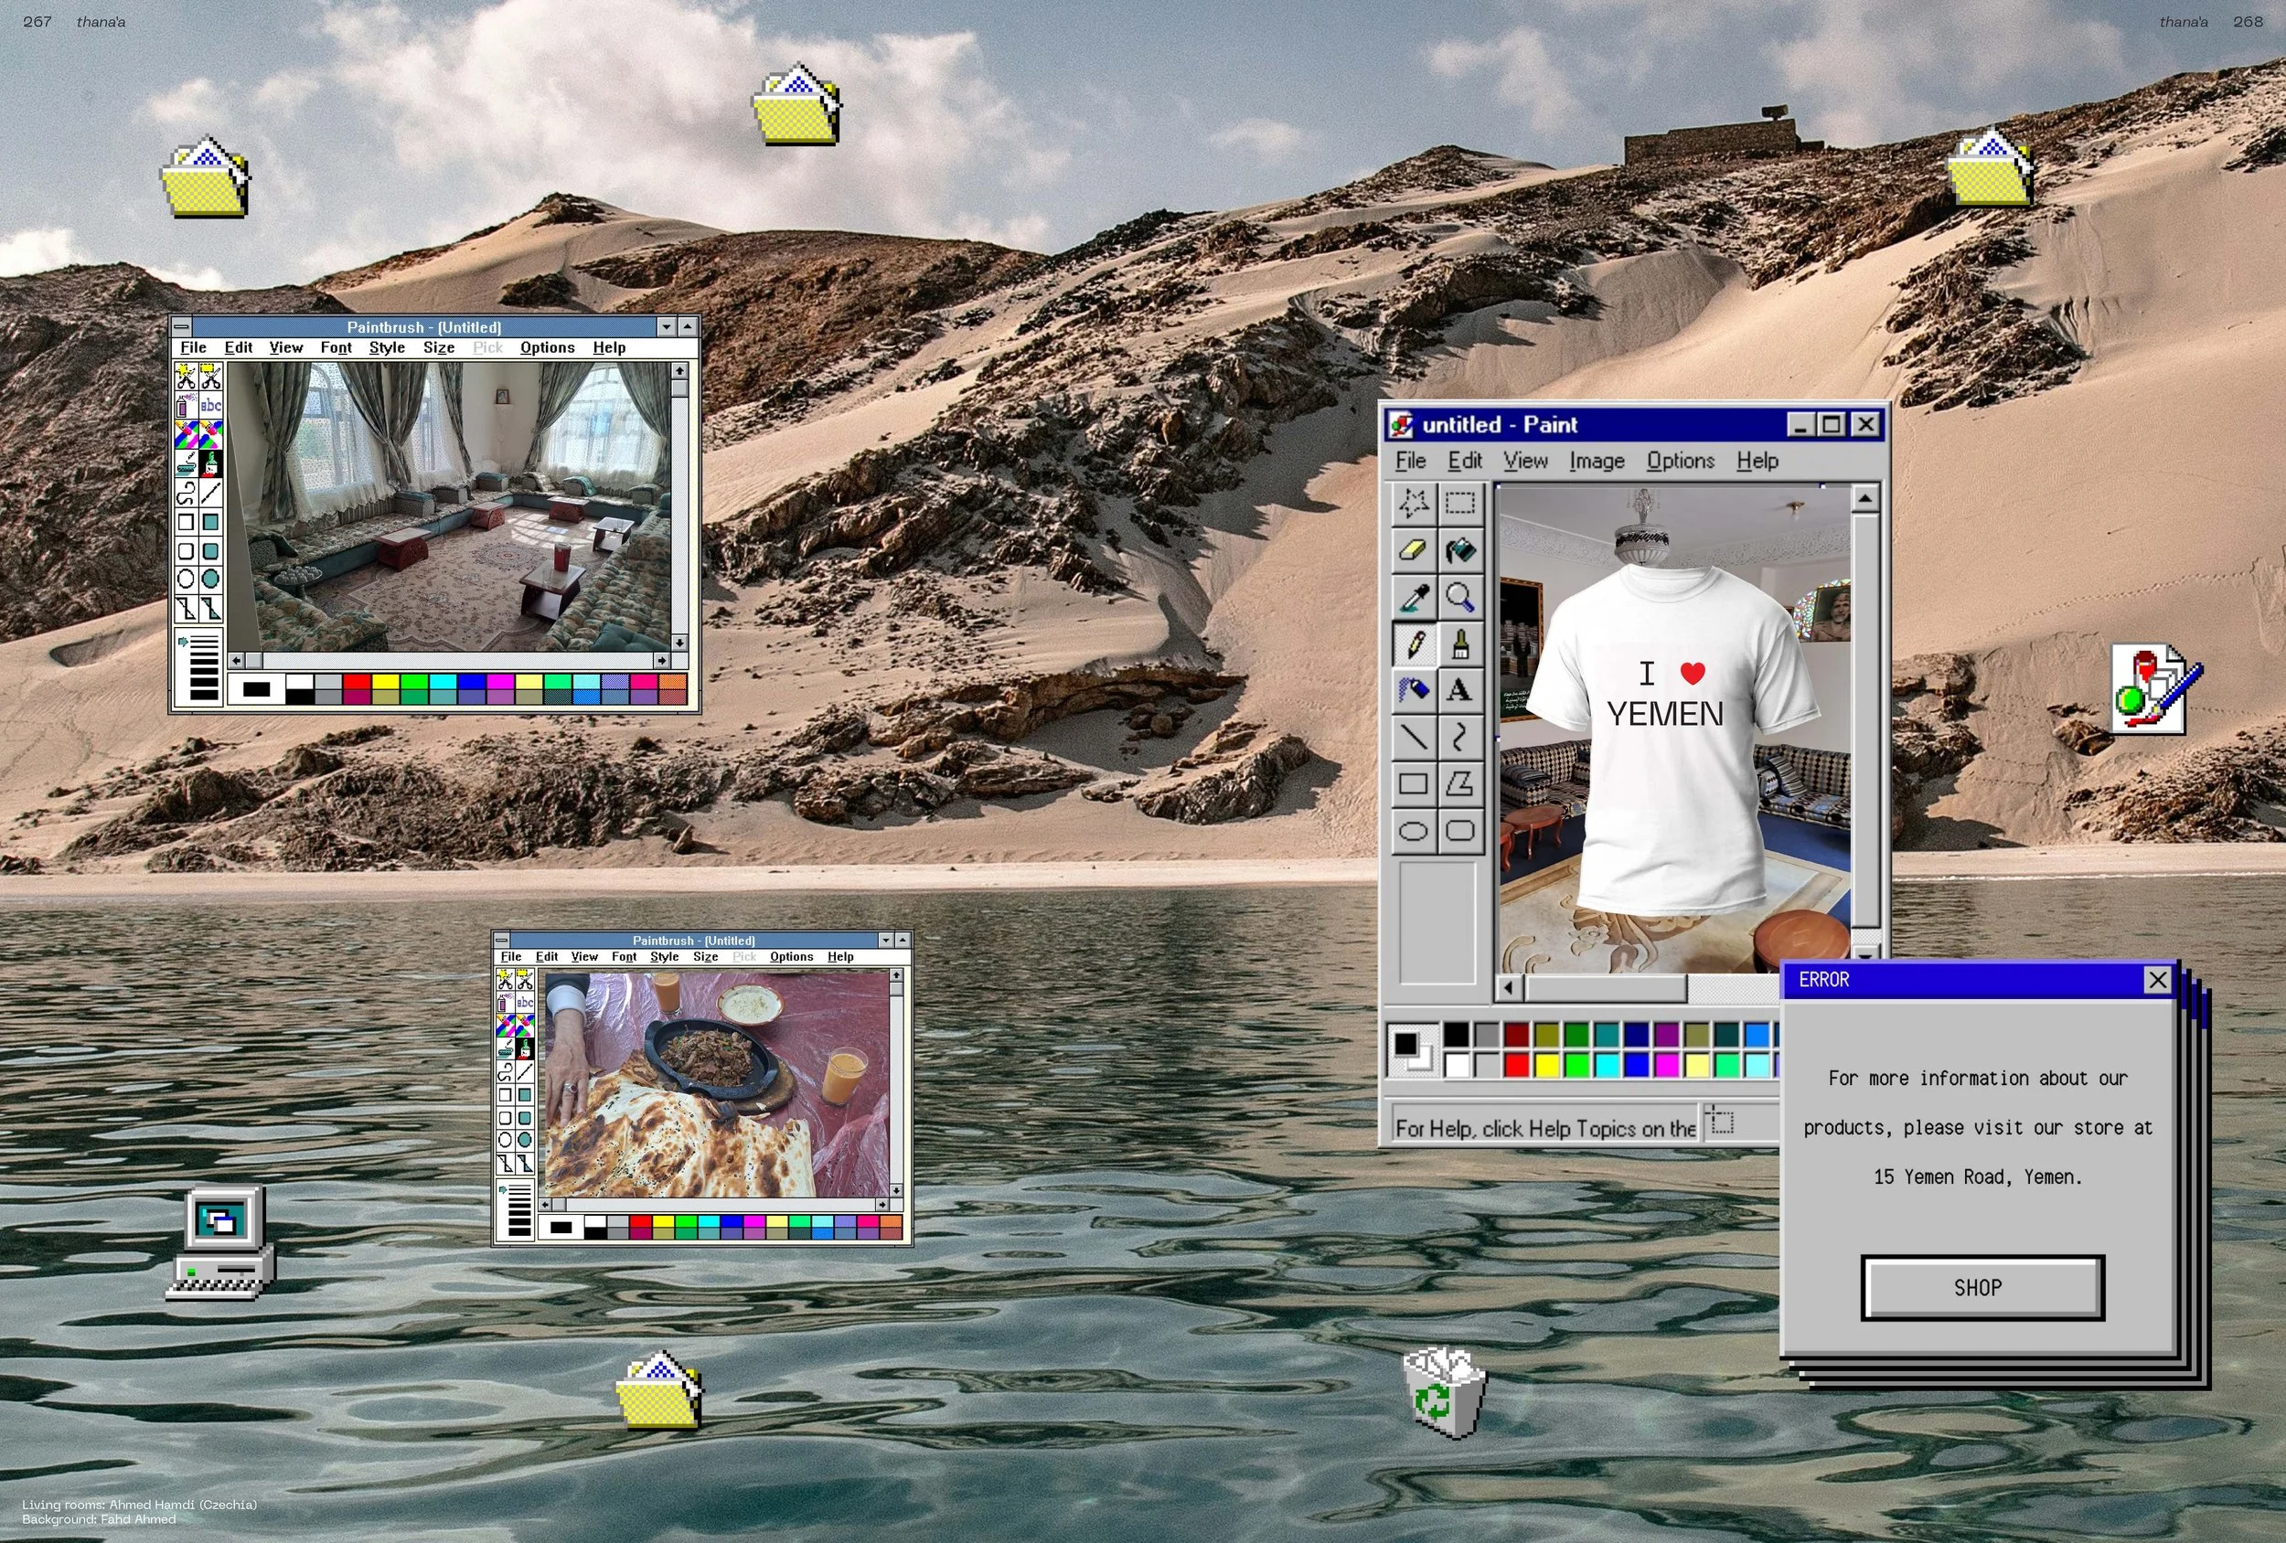
Task: Select the Pick Color eyedropper tool
Action: (1413, 597)
